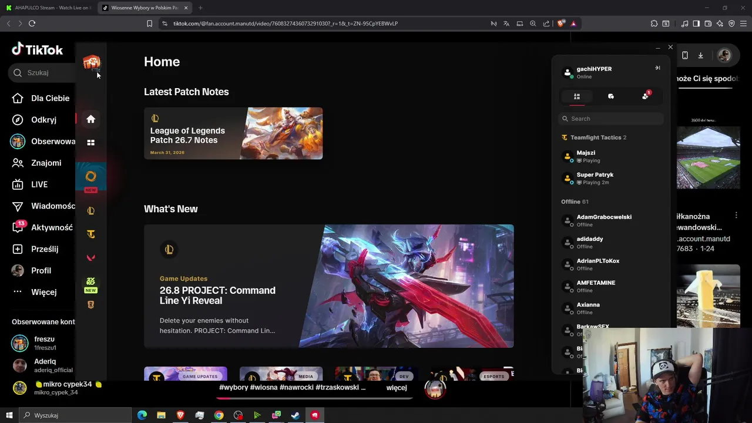This screenshot has width=752, height=423.
Task: Reload the page in Brave
Action: pyautogui.click(x=32, y=23)
